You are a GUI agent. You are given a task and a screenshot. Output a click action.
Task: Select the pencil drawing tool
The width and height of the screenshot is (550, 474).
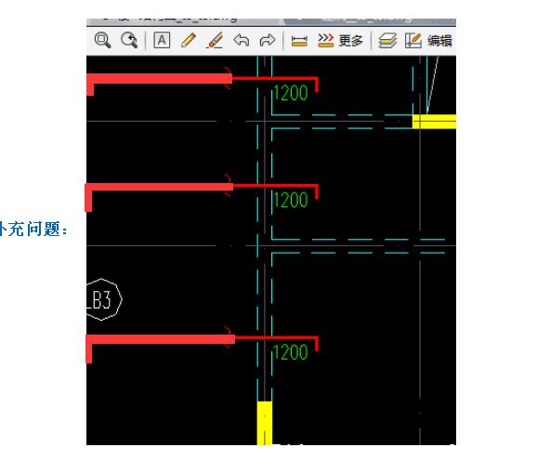coord(189,40)
